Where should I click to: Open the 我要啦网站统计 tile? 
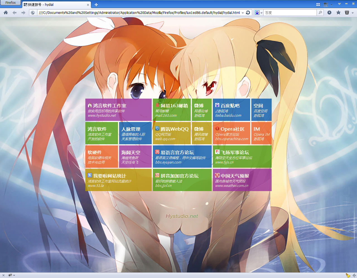pos(119,180)
